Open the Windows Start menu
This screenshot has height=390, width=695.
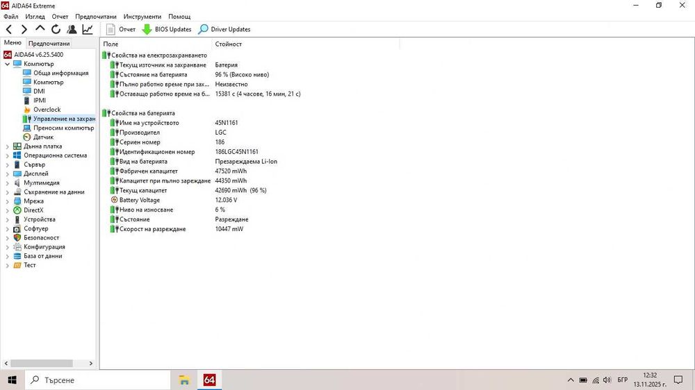tap(12, 380)
